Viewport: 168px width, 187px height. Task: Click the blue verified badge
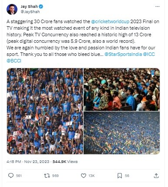tap(41, 7)
